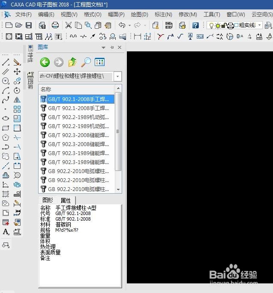Select the Arc tool
The height and width of the screenshot is (293, 273).
(6, 90)
